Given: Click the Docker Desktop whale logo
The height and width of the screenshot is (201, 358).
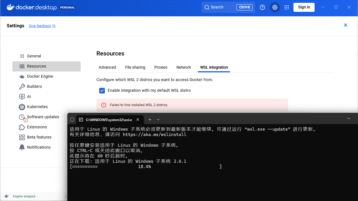Looking at the screenshot, I should coord(10,7).
